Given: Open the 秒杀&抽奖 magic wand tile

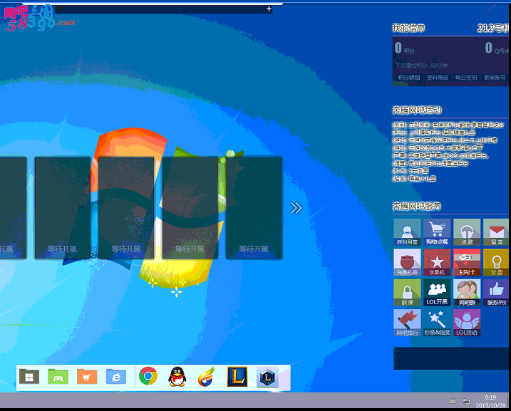Looking at the screenshot, I should tap(437, 323).
